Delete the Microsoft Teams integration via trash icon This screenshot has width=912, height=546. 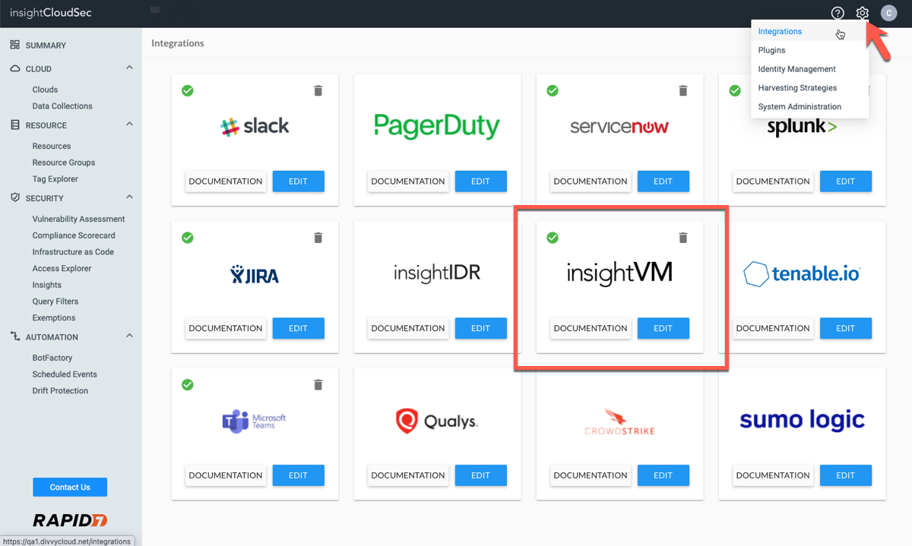coord(318,385)
